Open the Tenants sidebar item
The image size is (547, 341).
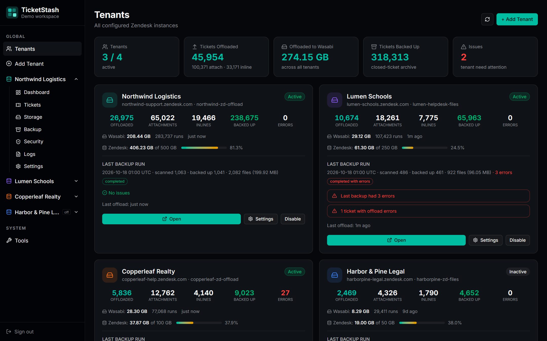pos(42,49)
